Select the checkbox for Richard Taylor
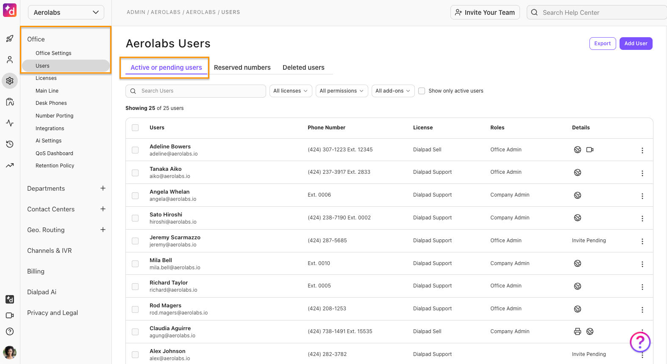 click(135, 287)
